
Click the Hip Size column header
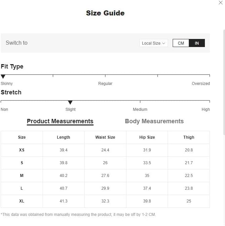tap(147, 137)
